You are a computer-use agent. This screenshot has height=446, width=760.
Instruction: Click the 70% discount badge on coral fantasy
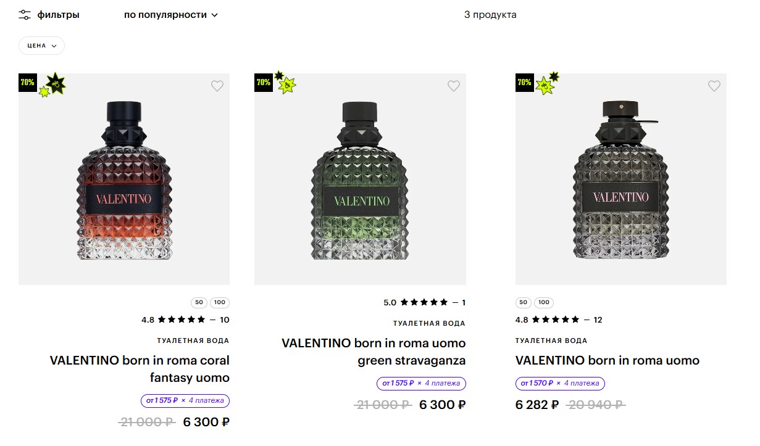(x=28, y=82)
